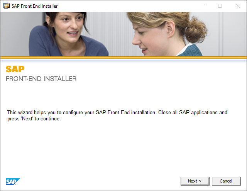This screenshot has width=247, height=191.
Task: Click the maximize window button
Action: point(220,6)
